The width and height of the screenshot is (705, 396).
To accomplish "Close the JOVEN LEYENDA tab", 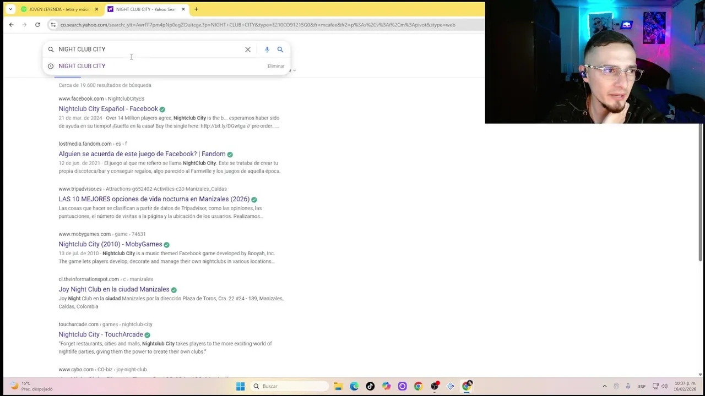I will click(96, 9).
